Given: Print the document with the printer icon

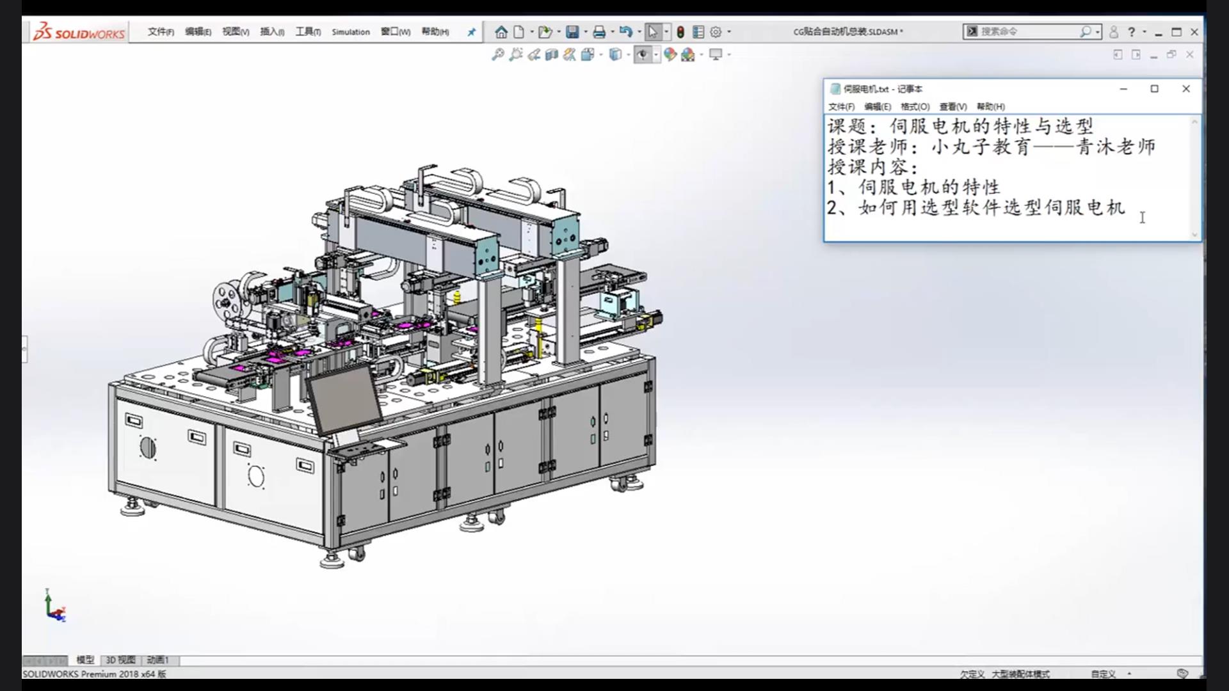Looking at the screenshot, I should (599, 32).
